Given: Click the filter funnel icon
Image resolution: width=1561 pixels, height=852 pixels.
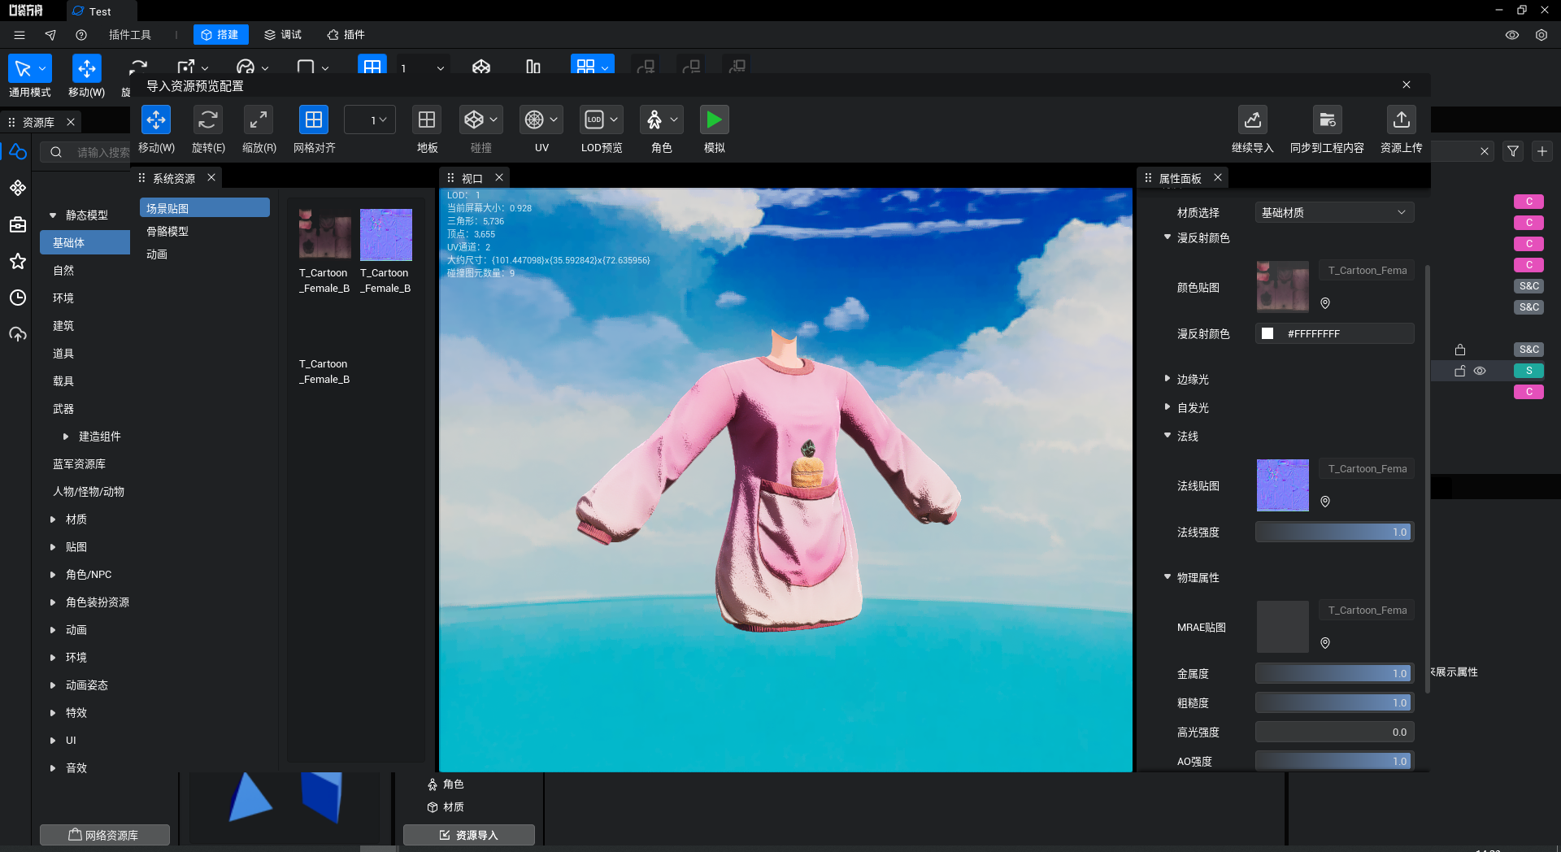Looking at the screenshot, I should [1513, 151].
